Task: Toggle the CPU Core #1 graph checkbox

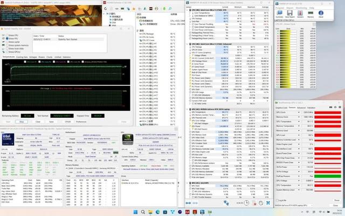Action: [x=25, y=62]
